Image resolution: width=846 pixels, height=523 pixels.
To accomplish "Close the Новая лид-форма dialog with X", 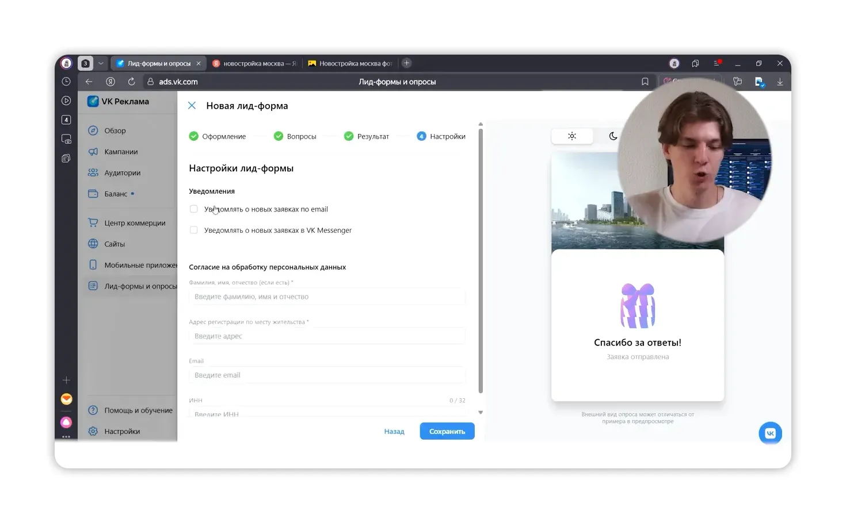I will (192, 106).
